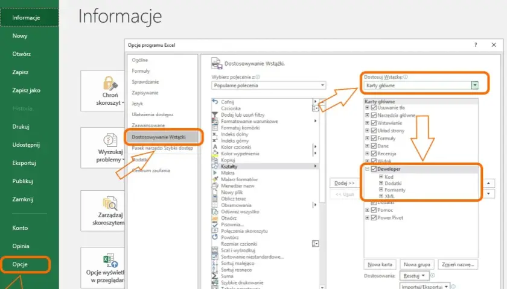Viewport: 507px width, 289px height.
Task: Click the help question mark in dialog title
Action: coord(476,45)
